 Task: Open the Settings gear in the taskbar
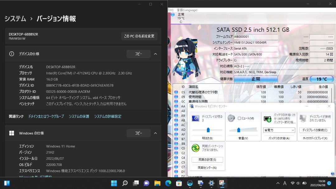click(x=211, y=183)
